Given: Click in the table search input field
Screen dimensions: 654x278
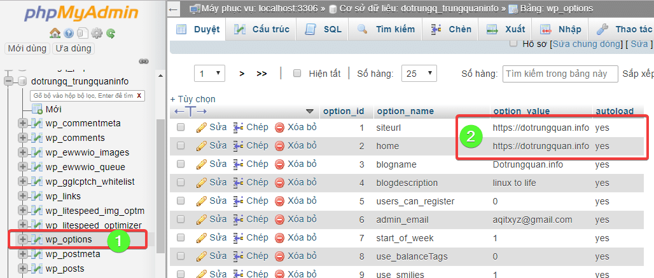Looking at the screenshot, I should 560,74.
